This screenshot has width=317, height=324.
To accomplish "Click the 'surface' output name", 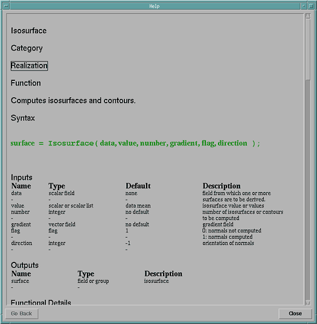I will pos(20,281).
